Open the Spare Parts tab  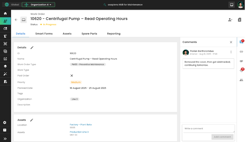click(89, 34)
